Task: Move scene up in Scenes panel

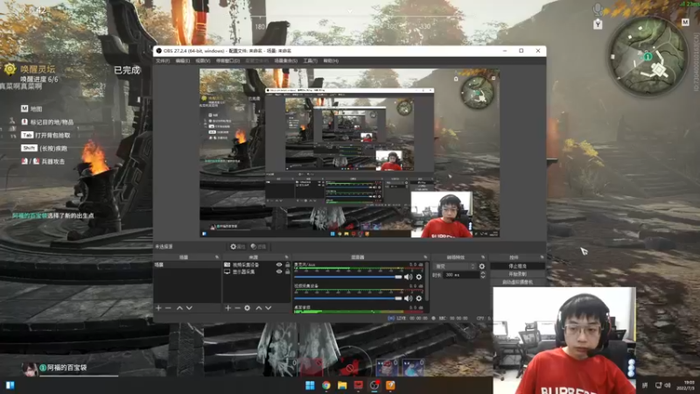Action: point(179,308)
